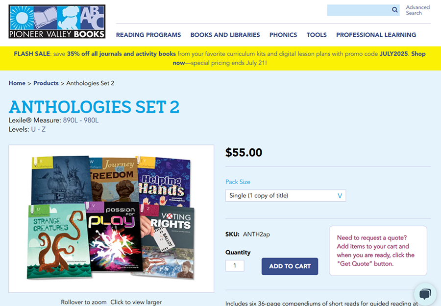Open the Pack Size dropdown
Screen dimensions: 441x306
coord(286,195)
